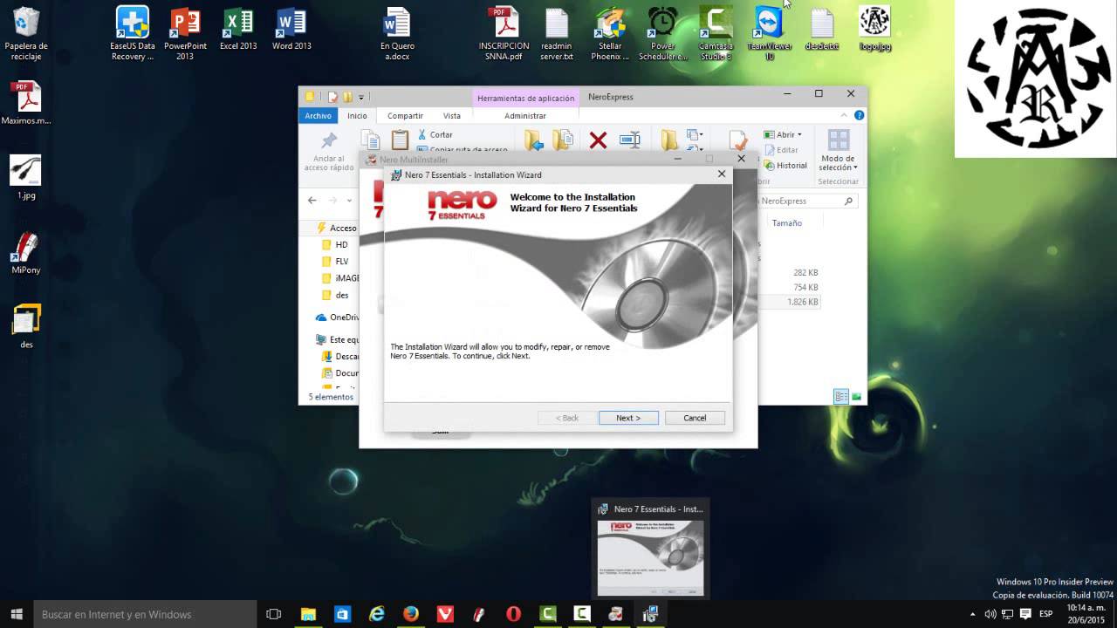This screenshot has width=1117, height=628.
Task: Click Herramientas de aplicación contextual tab
Action: click(525, 98)
